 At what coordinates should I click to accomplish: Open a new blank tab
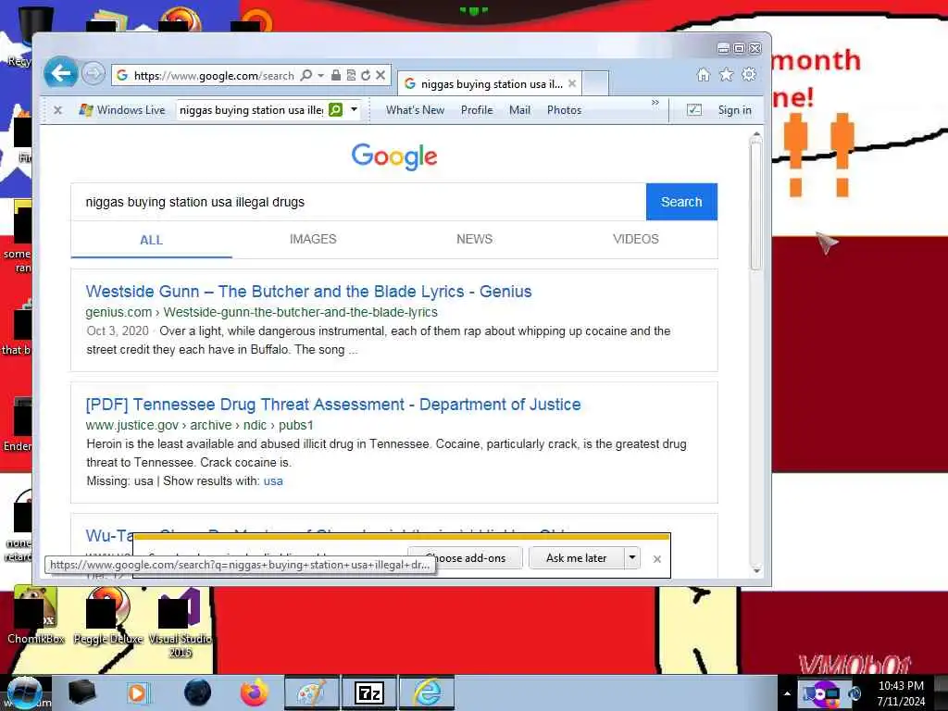pos(595,83)
